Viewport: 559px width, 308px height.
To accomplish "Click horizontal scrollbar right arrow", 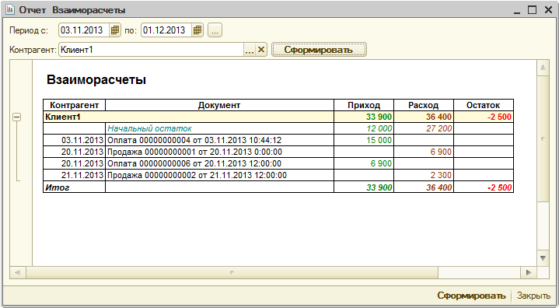I will 529,273.
